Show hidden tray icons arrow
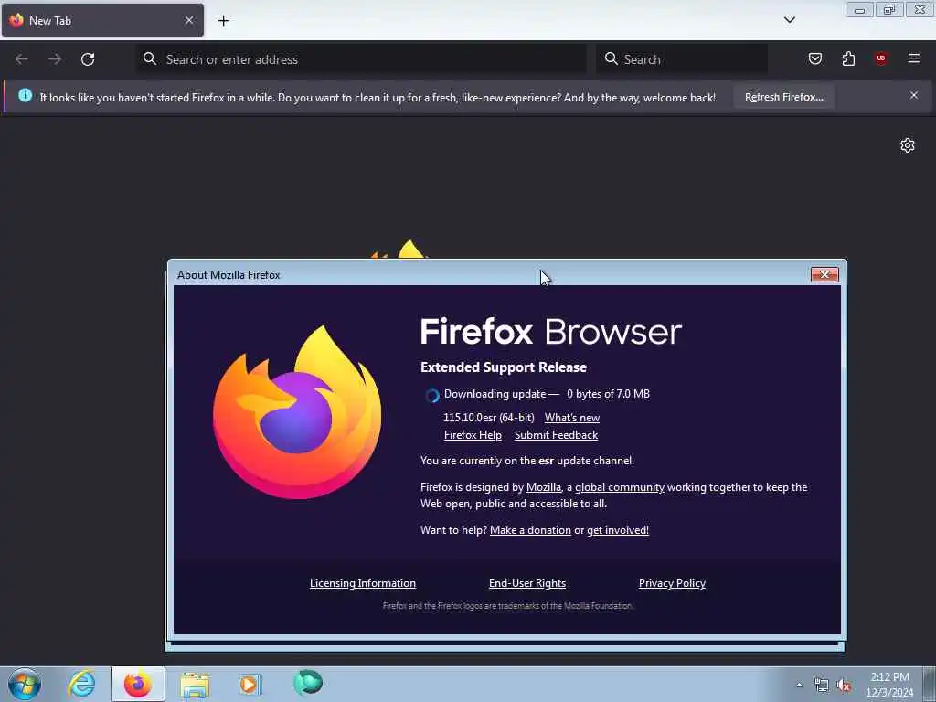 [x=799, y=686]
